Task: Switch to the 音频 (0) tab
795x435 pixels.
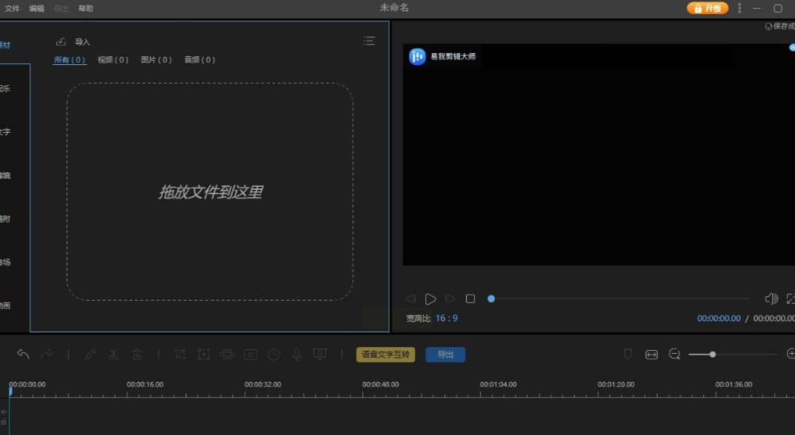Action: pos(200,60)
